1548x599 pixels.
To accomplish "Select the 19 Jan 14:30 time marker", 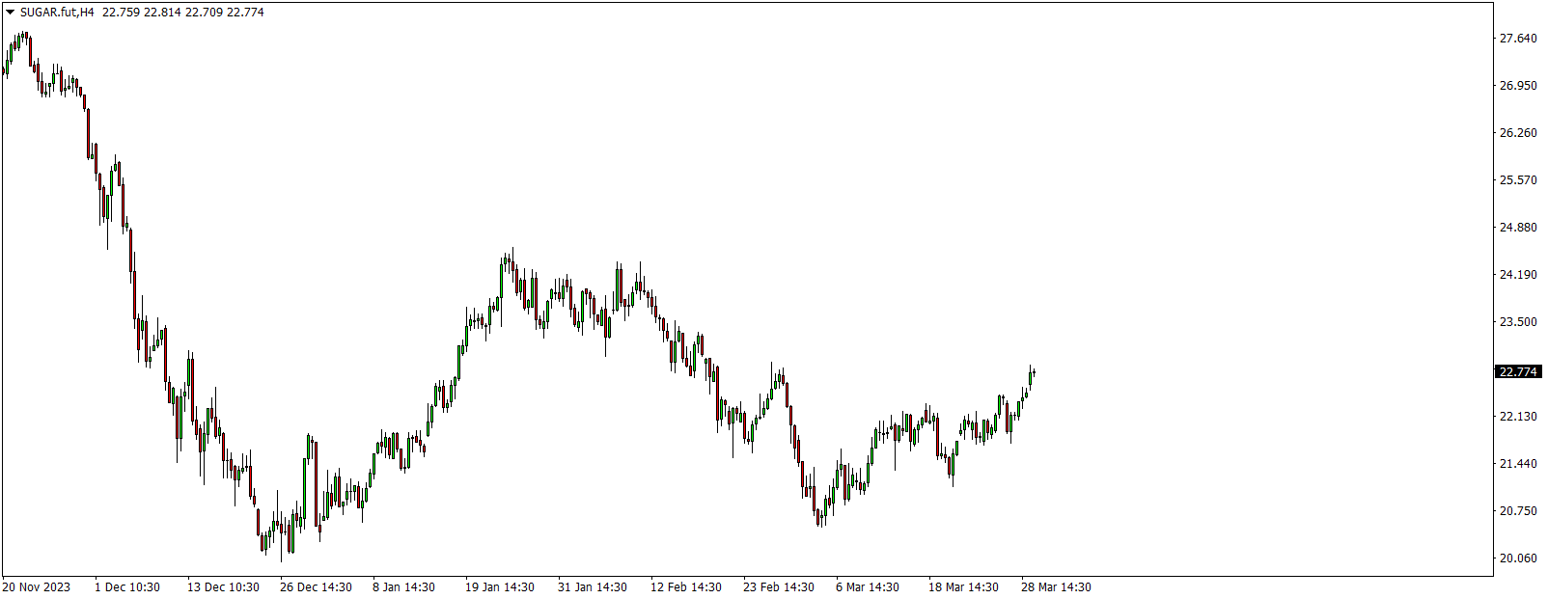I will [500, 587].
